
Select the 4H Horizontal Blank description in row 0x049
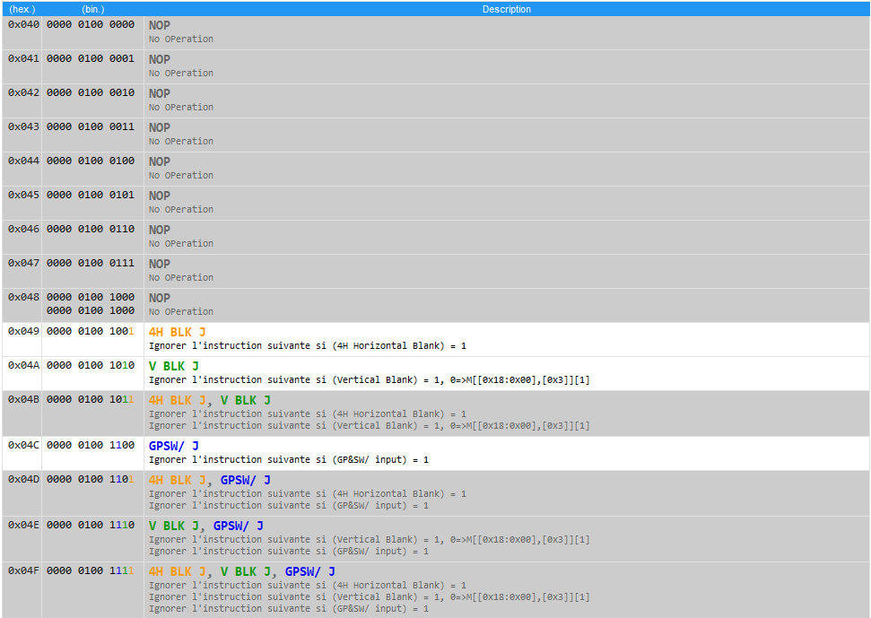308,346
